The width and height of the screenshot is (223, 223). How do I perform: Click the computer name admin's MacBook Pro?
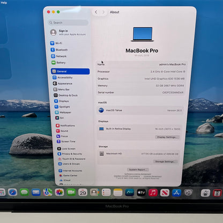(x=172, y=64)
